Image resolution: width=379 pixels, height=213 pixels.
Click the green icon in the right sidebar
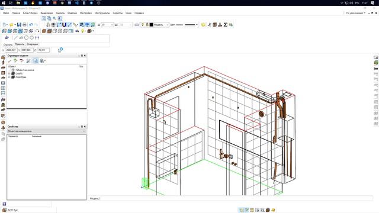(376, 63)
